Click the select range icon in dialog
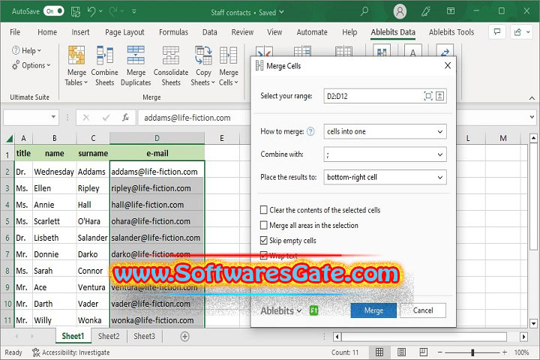The height and width of the screenshot is (360, 540). (428, 96)
